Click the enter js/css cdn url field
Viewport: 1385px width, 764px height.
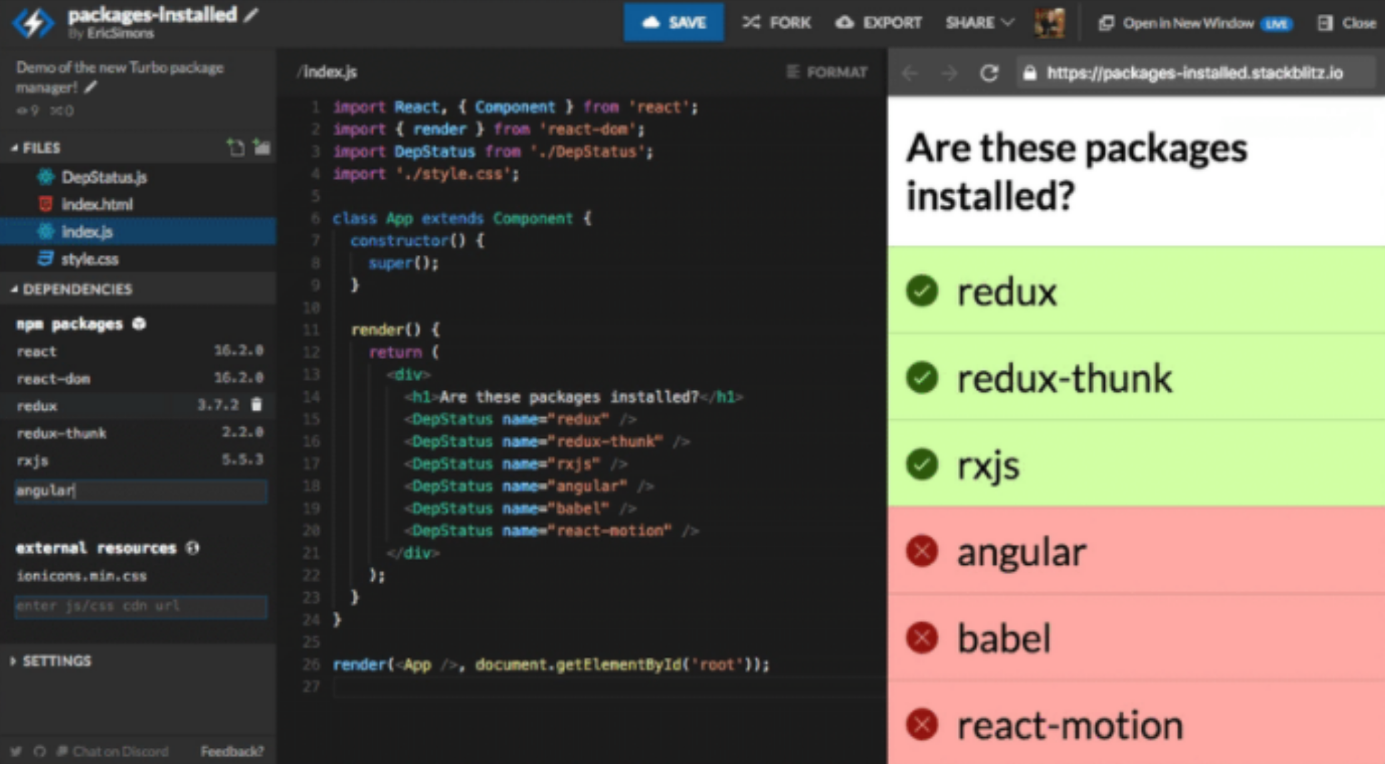(140, 606)
